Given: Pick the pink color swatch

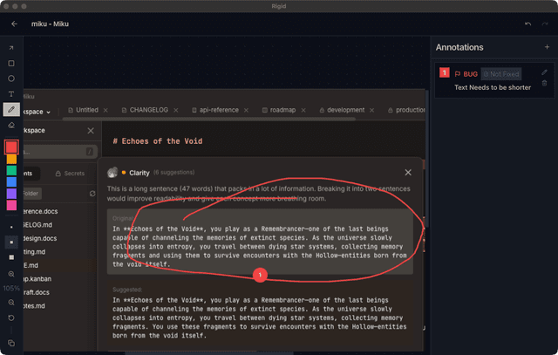Looking at the screenshot, I should point(11,205).
